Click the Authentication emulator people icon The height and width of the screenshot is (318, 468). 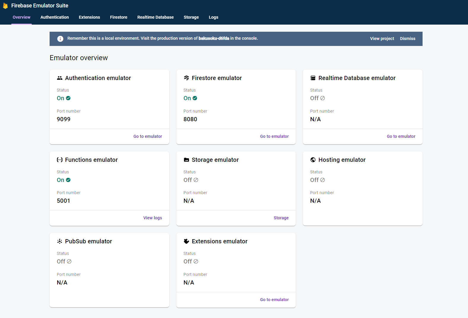pyautogui.click(x=60, y=78)
